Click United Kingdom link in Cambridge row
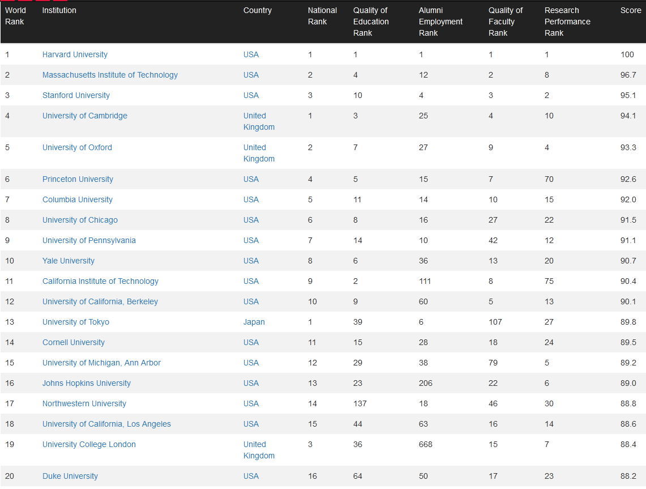Screen dimensions: 646x489 tap(259, 122)
